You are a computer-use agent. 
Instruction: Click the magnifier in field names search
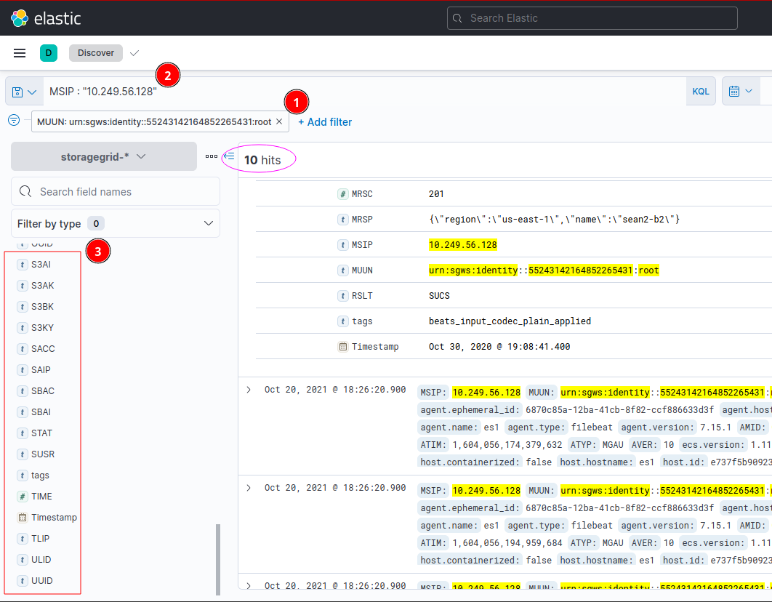tap(25, 191)
